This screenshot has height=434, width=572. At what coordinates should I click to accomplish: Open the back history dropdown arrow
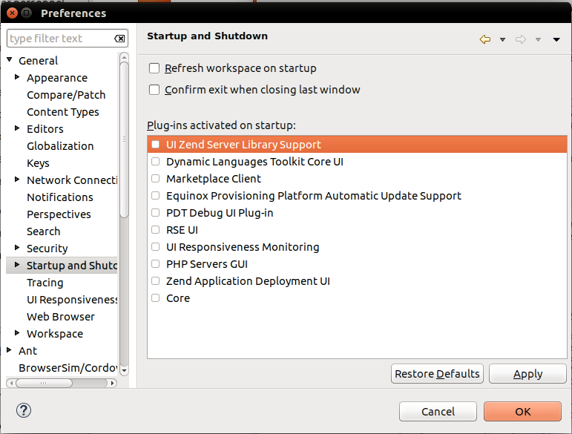coord(502,39)
